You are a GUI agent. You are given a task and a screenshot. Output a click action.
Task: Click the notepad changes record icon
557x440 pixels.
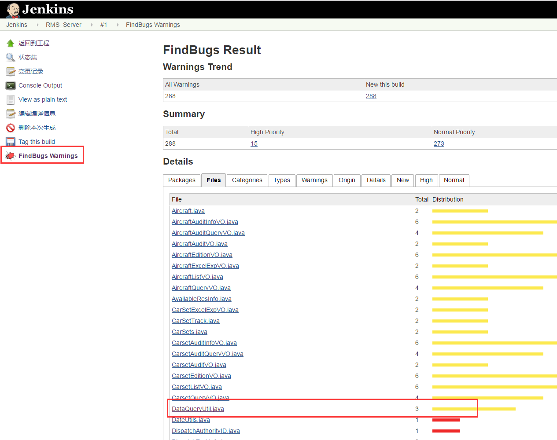point(11,71)
